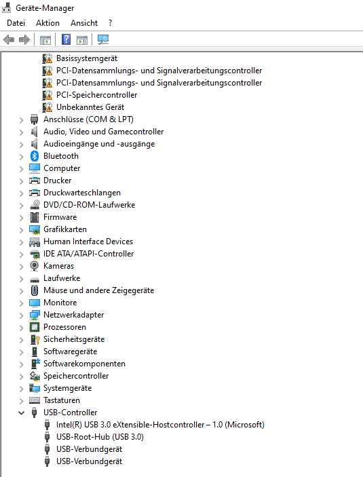Select the Sicherheitsgeräte label

[74, 339]
